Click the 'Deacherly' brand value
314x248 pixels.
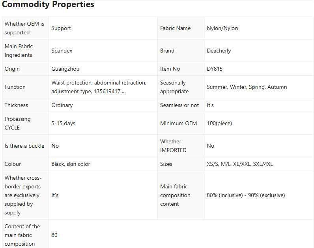pos(219,51)
